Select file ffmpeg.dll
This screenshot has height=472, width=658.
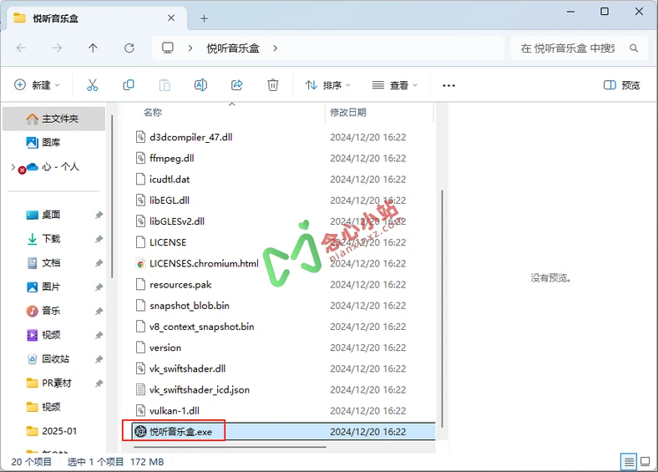pos(172,159)
